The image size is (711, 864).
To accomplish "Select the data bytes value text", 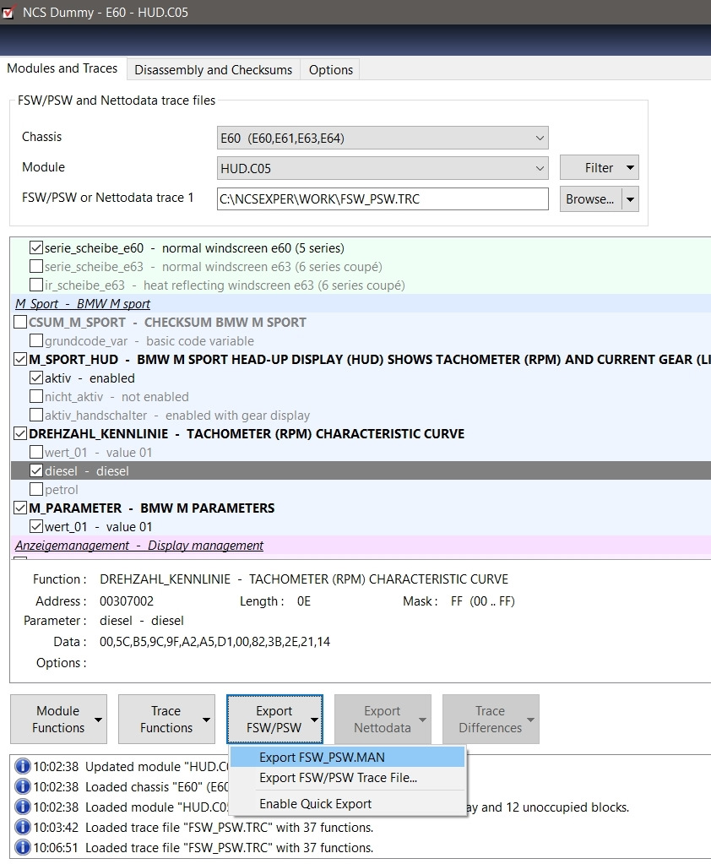I will pos(214,641).
